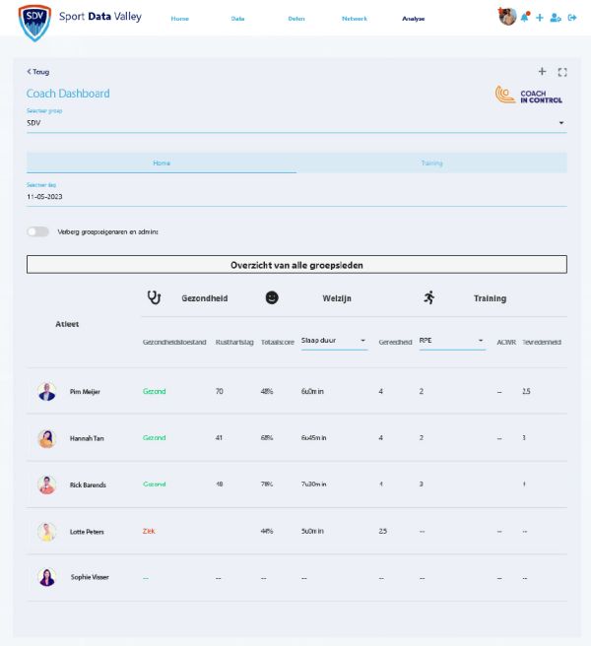Click the logout icon
591x646 pixels.
[x=572, y=18]
